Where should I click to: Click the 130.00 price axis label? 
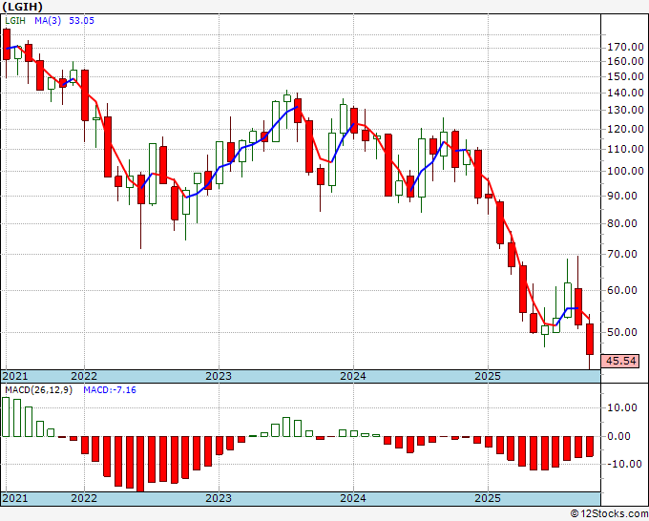pyautogui.click(x=625, y=110)
